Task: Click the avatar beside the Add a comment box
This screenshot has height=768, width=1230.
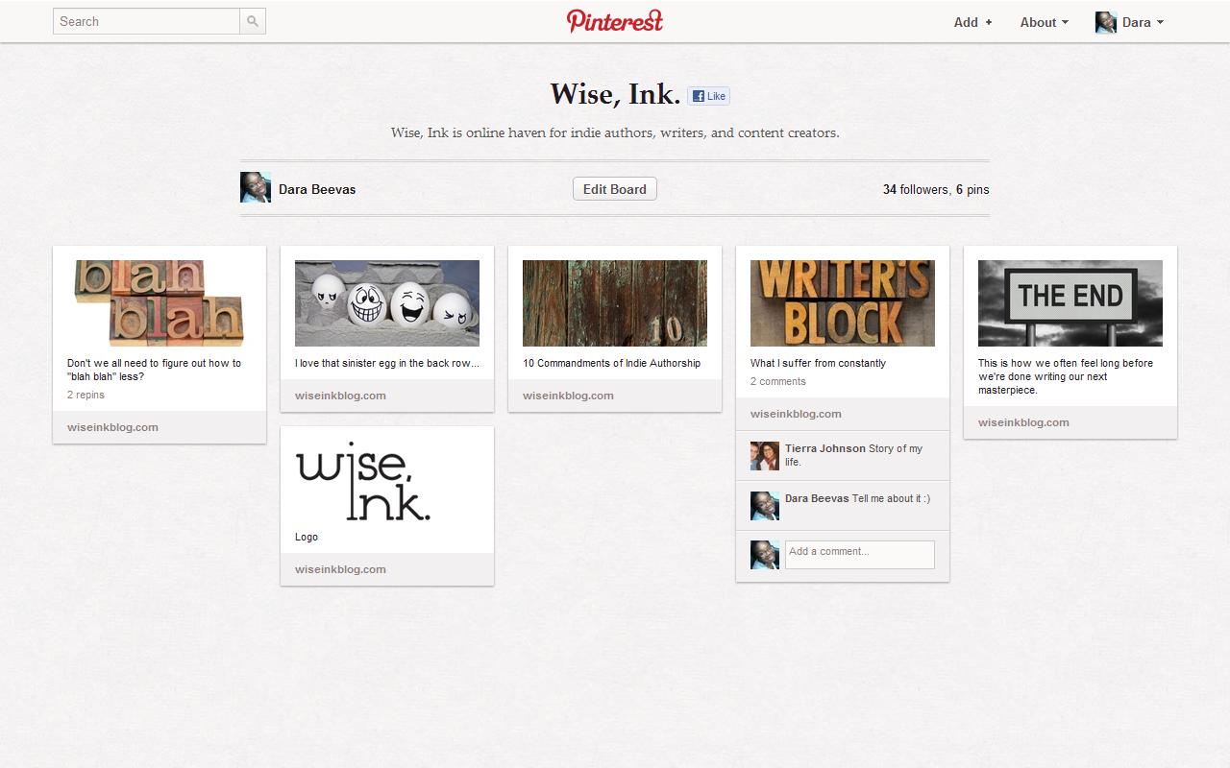Action: (765, 555)
